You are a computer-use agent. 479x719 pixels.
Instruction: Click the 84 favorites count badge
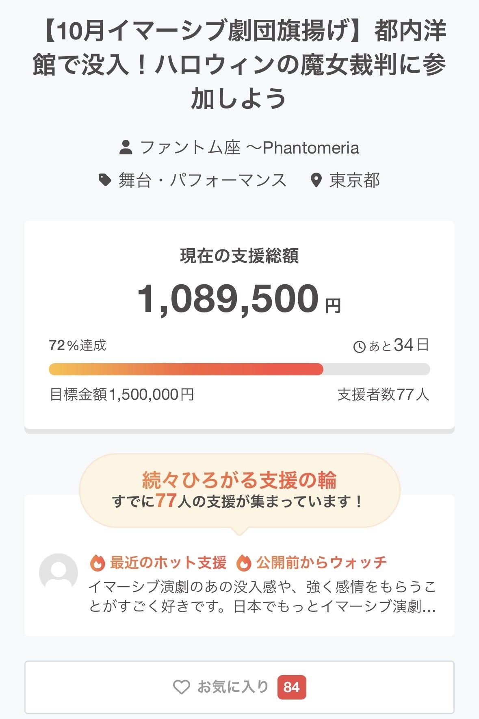click(291, 687)
